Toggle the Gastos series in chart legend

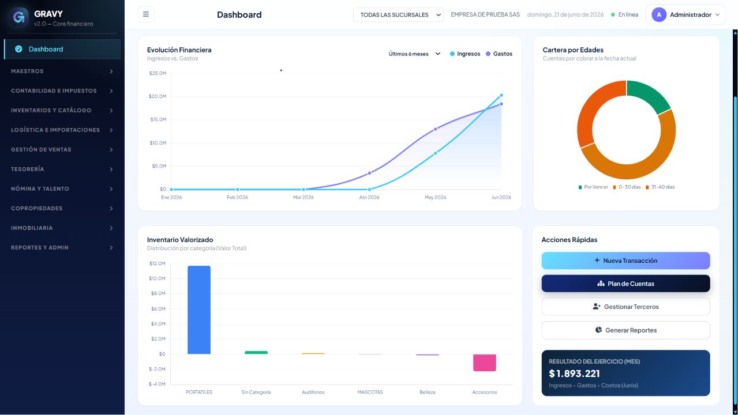pos(499,54)
